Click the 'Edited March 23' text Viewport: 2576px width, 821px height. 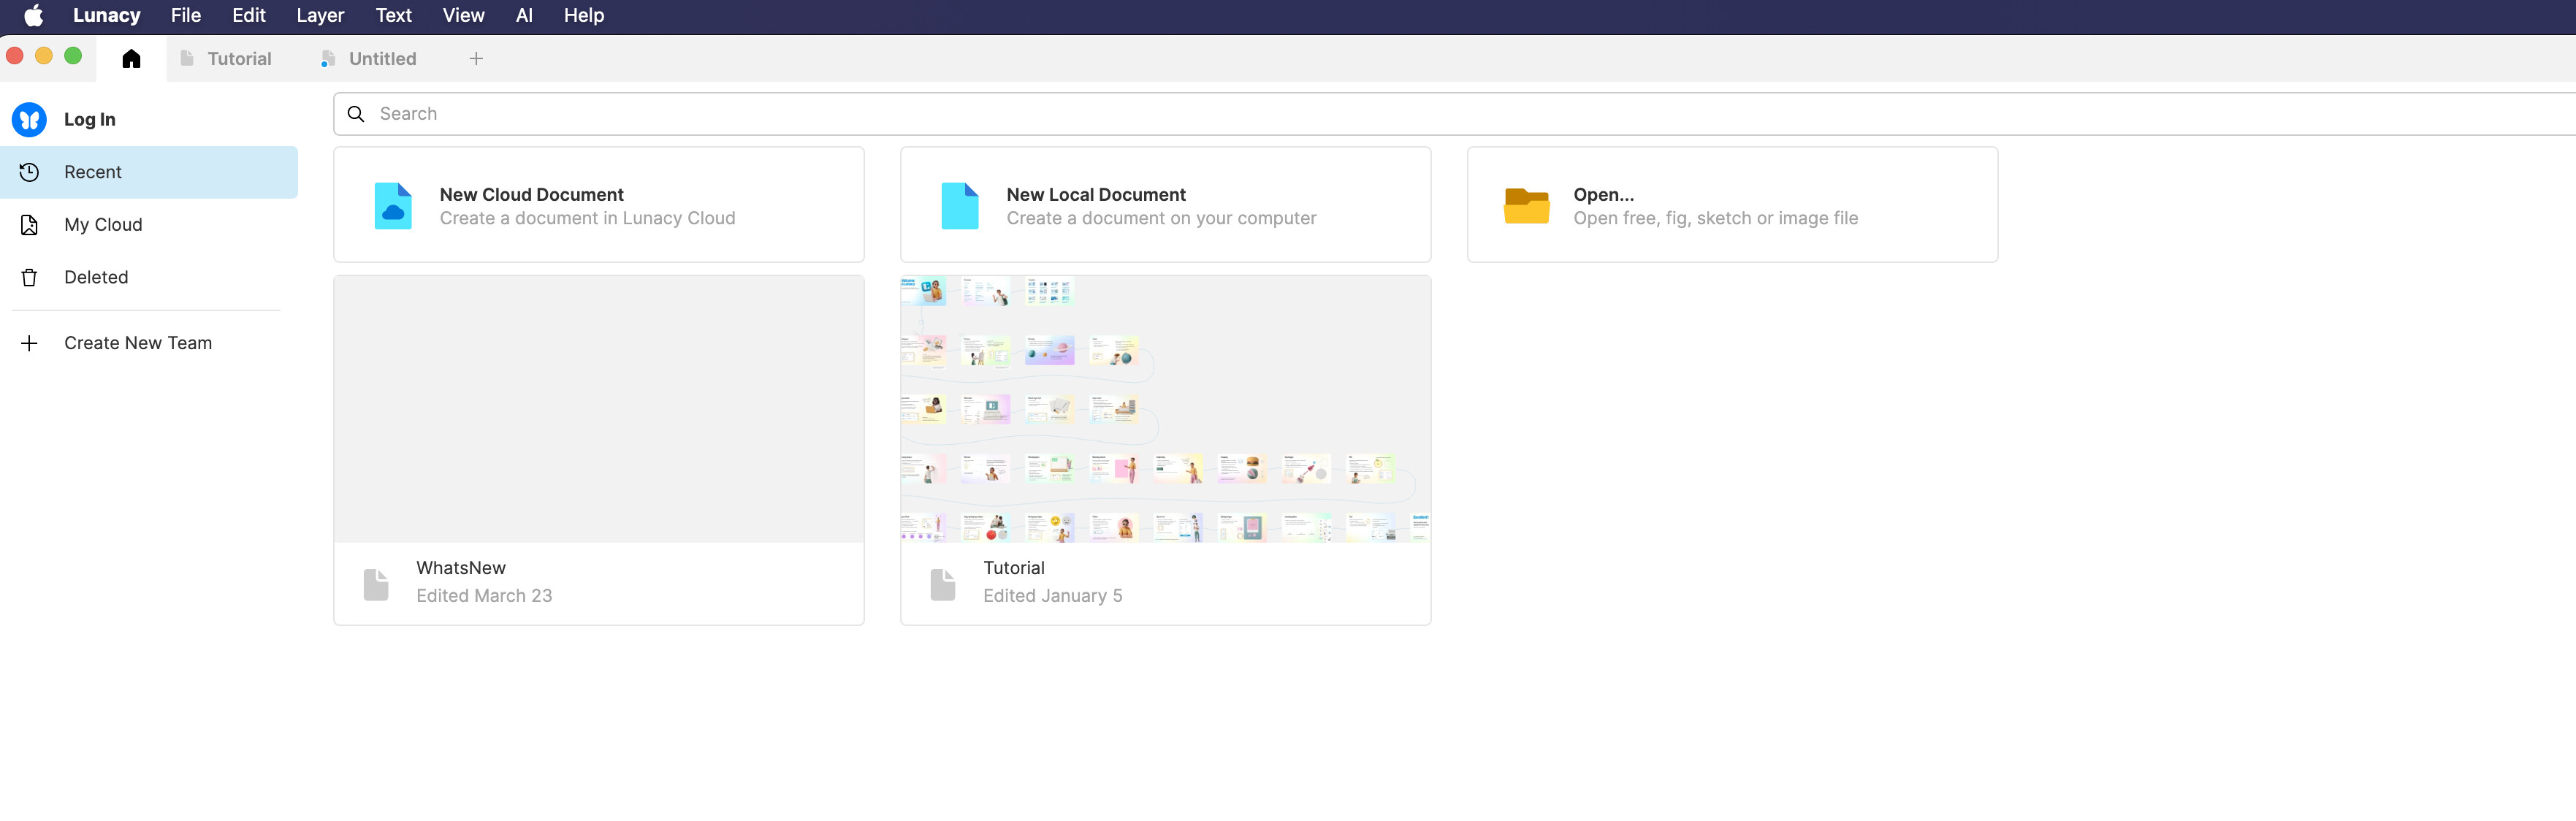tap(484, 596)
